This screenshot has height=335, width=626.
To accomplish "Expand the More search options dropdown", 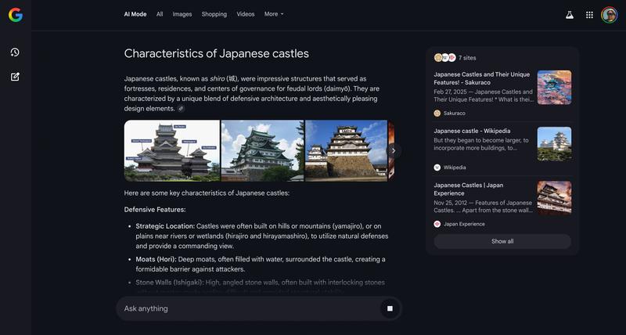I will click(x=274, y=14).
